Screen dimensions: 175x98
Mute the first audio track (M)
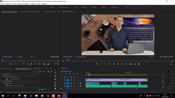pos(74,83)
